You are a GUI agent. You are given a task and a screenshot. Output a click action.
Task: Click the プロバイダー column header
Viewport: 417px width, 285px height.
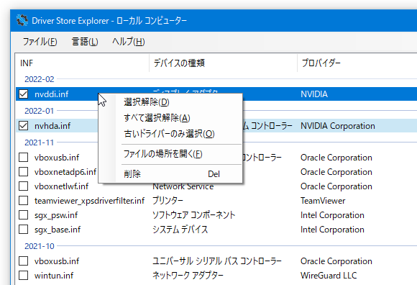click(357, 63)
